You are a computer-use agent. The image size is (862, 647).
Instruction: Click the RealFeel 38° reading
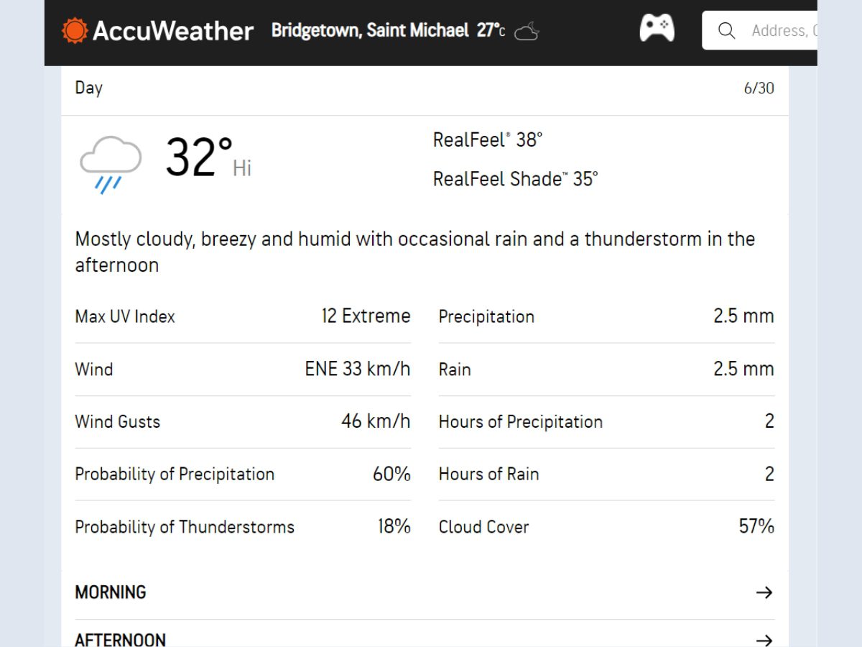(488, 139)
